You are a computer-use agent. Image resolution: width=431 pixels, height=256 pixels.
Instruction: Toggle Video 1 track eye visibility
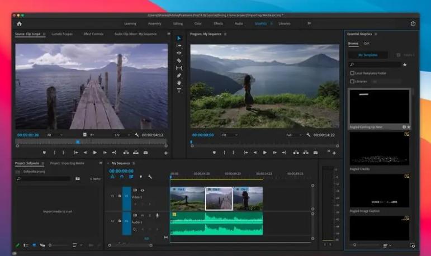[x=142, y=191]
